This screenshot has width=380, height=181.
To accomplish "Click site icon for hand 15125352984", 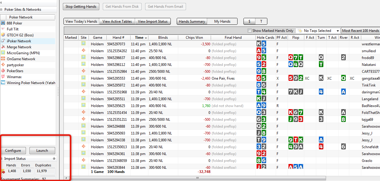I will (84, 71).
